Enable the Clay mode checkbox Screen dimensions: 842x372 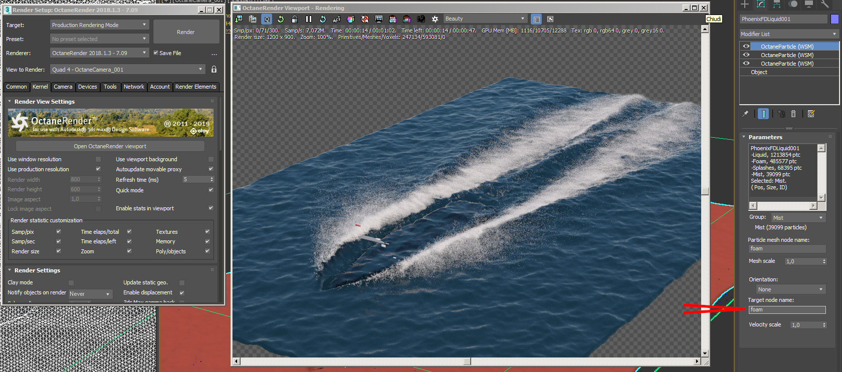point(71,283)
